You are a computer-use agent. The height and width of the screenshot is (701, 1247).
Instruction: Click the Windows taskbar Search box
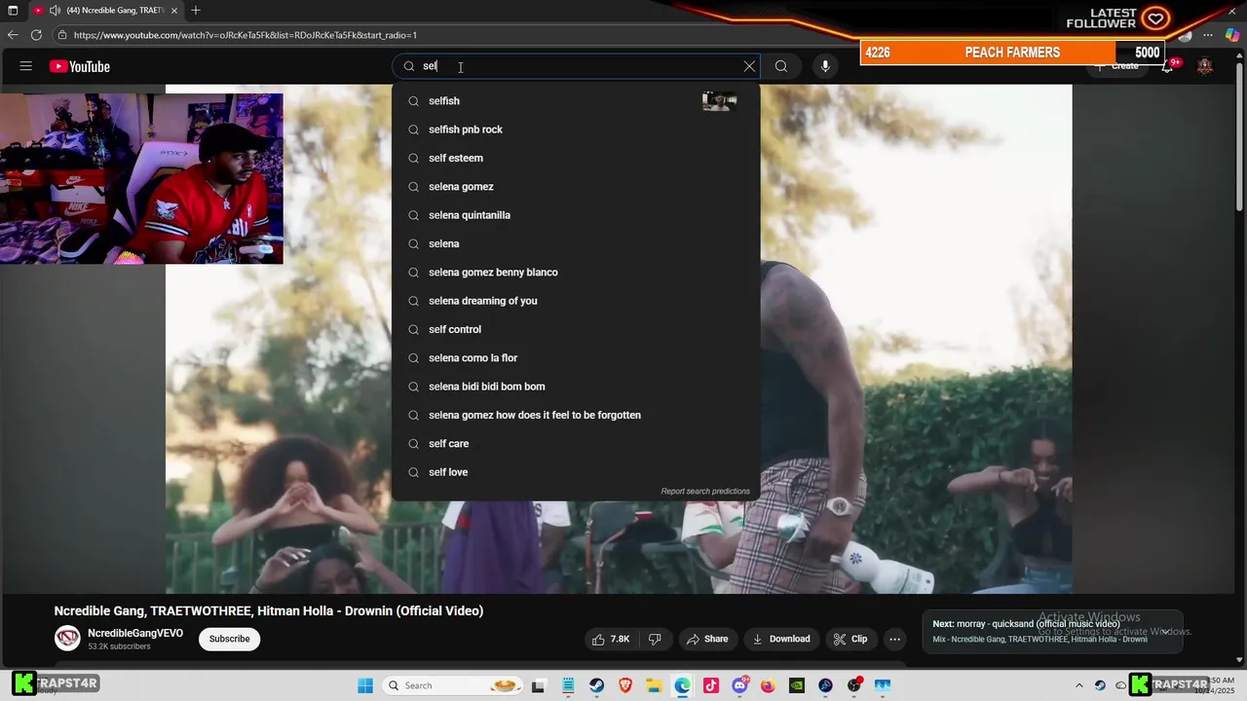(x=451, y=685)
